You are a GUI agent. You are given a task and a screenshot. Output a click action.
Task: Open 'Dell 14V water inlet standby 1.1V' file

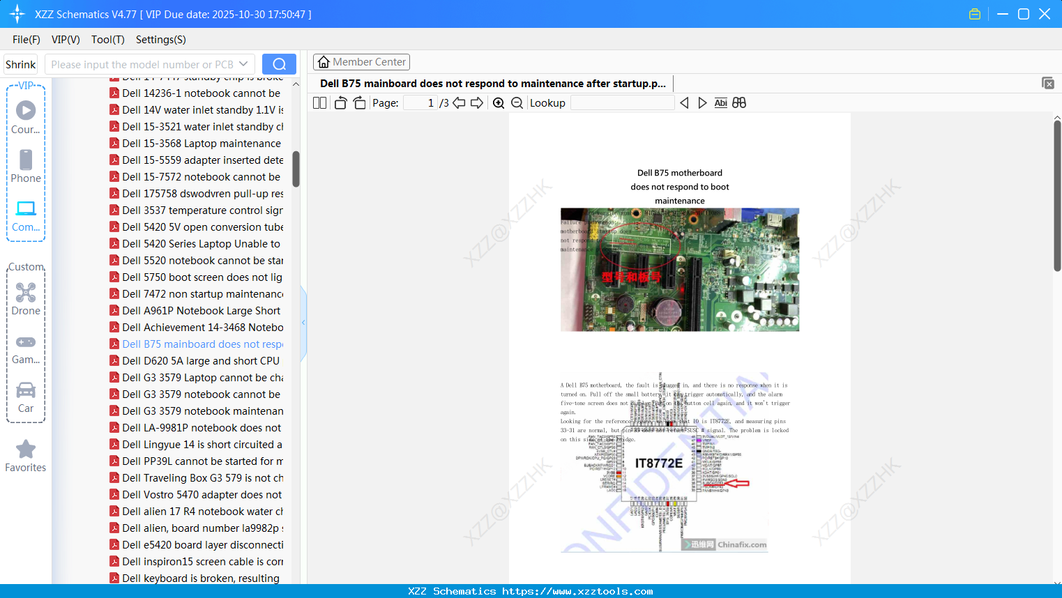tap(197, 110)
